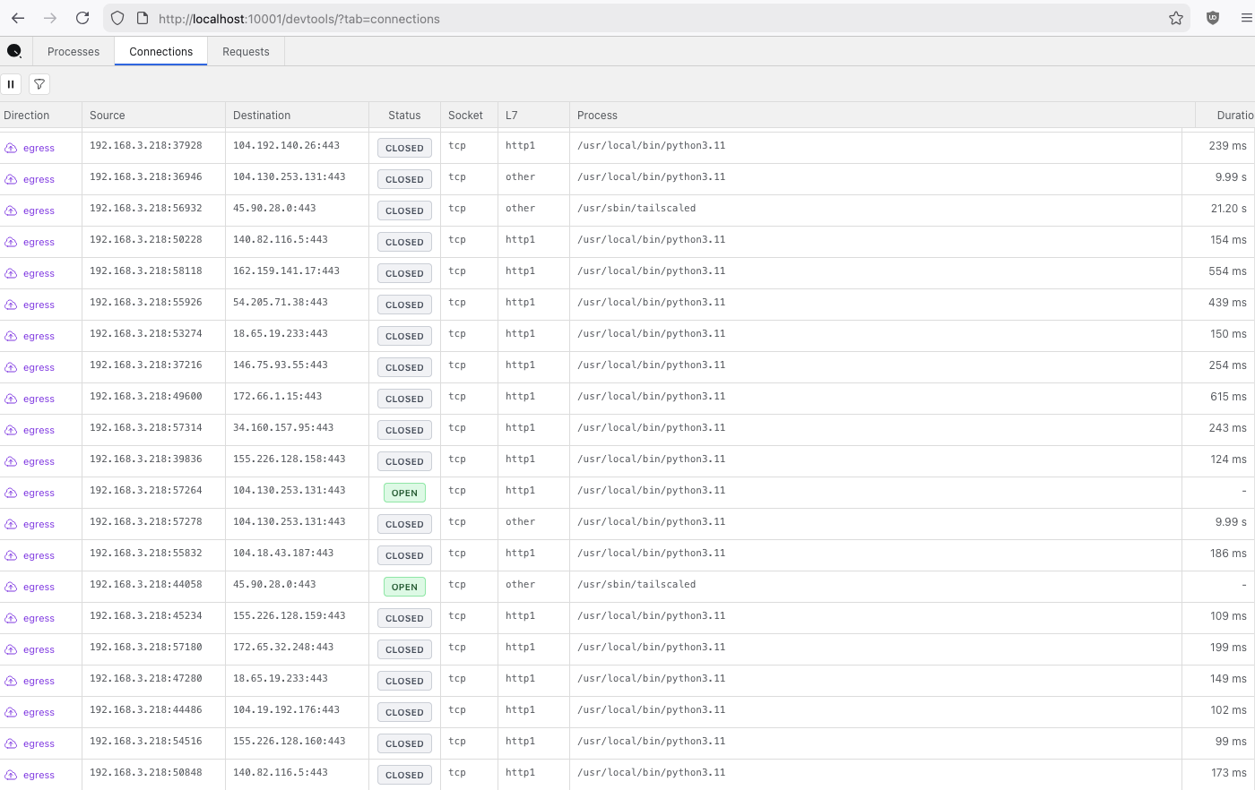
Task: Click the egress link for source port 56932
Action: click(x=39, y=211)
